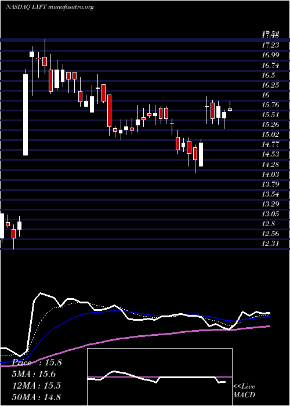Select the 15.51 price axis label
The height and width of the screenshot is (406, 290).
[x=270, y=115]
